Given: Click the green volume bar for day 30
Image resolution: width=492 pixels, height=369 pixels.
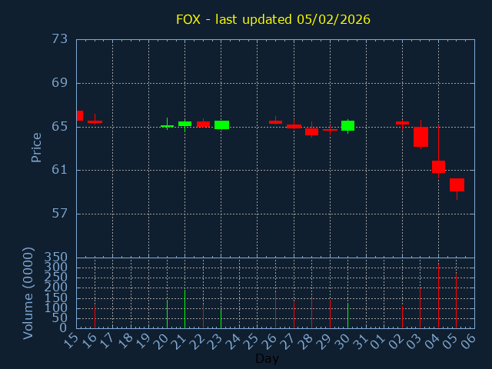Looking at the screenshot, I should tap(347, 316).
